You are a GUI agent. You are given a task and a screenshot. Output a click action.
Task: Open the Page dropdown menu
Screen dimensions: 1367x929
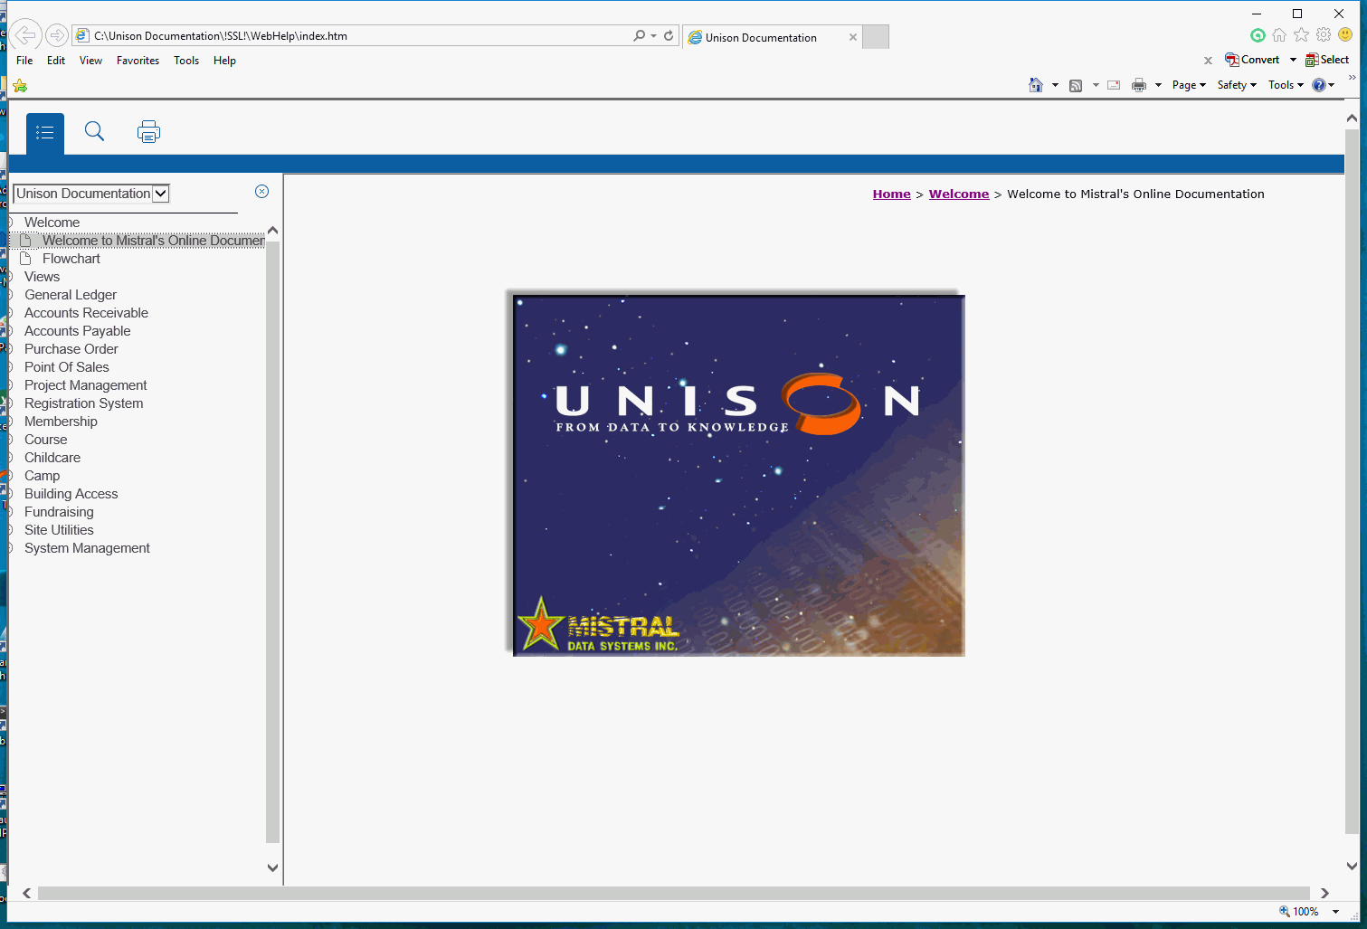pos(1189,85)
